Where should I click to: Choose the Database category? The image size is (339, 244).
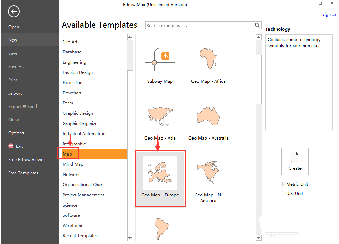click(72, 52)
